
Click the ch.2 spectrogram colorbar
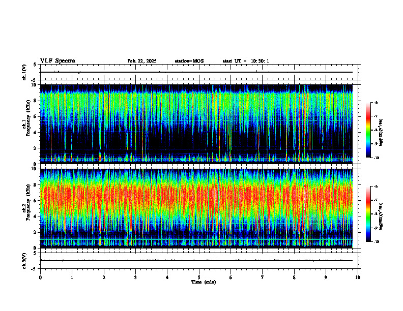(x=368, y=214)
